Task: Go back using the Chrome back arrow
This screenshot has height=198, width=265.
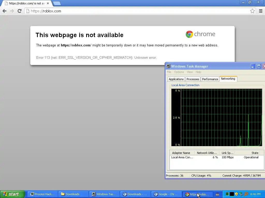Action: coord(5,11)
